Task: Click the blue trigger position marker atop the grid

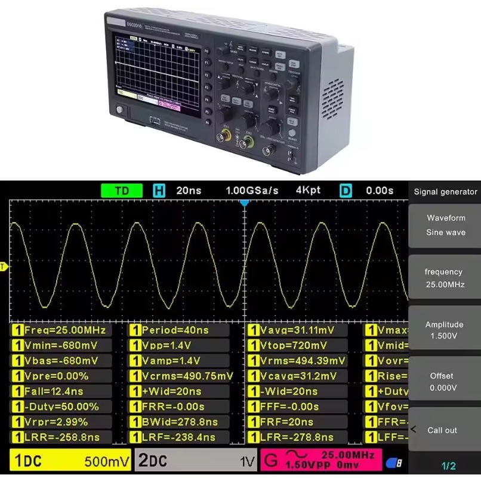Action: (243, 203)
